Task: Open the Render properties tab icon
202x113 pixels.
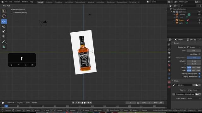Action: pyautogui.click(x=169, y=50)
